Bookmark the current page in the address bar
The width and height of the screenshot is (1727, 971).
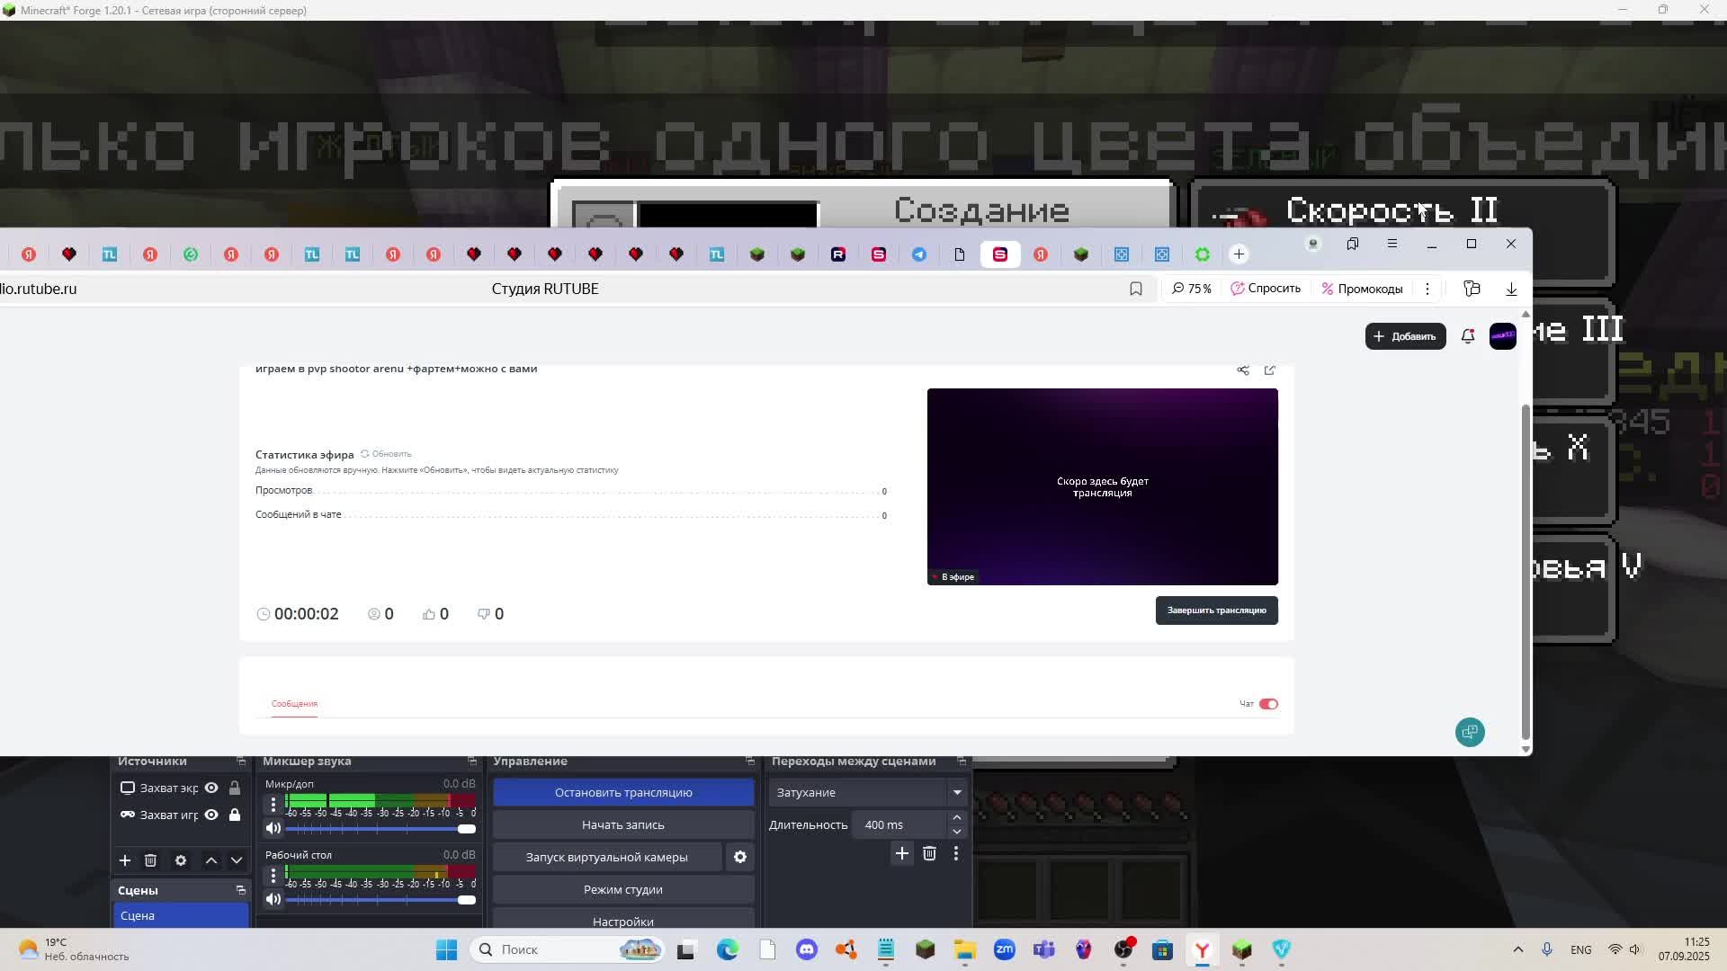(1136, 289)
